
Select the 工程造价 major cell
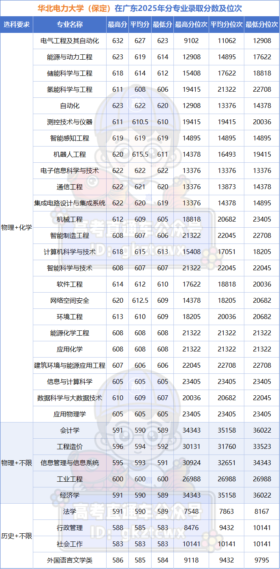[x=70, y=446]
